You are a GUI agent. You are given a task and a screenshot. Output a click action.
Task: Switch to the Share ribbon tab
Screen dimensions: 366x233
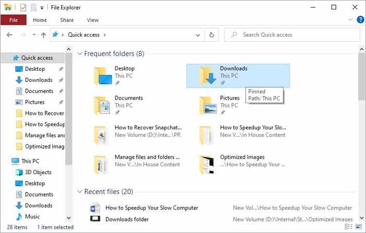67,20
